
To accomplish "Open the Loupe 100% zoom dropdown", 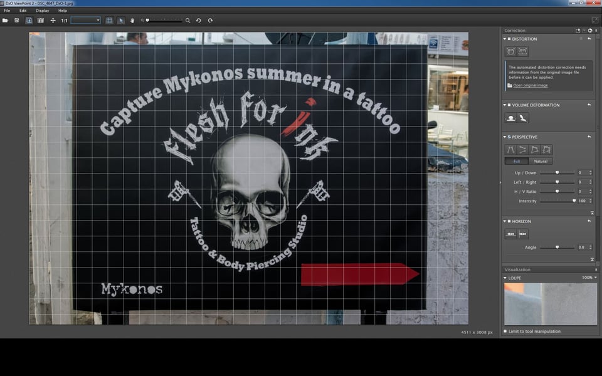I will point(589,278).
